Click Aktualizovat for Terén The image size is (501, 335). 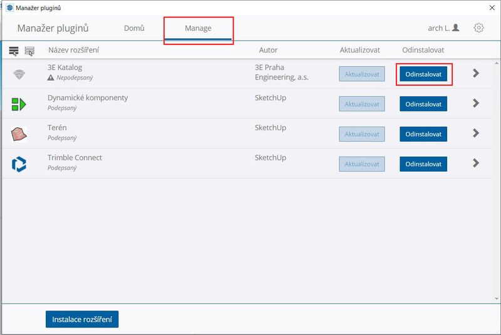coord(362,134)
